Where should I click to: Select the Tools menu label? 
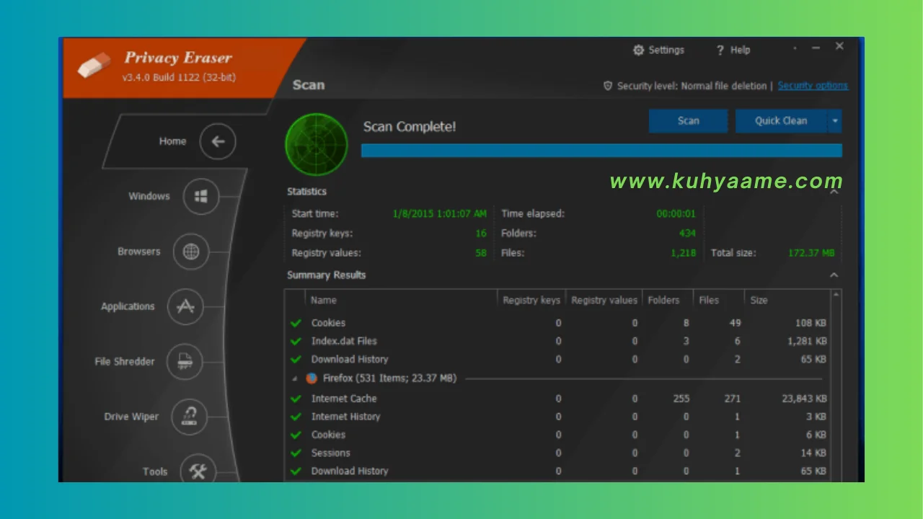click(x=155, y=471)
